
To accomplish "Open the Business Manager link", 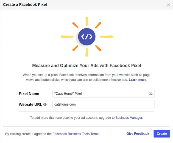I will [x=129, y=118].
